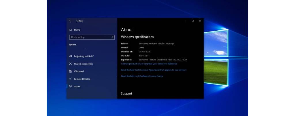Click the Experience label

pos(126,60)
